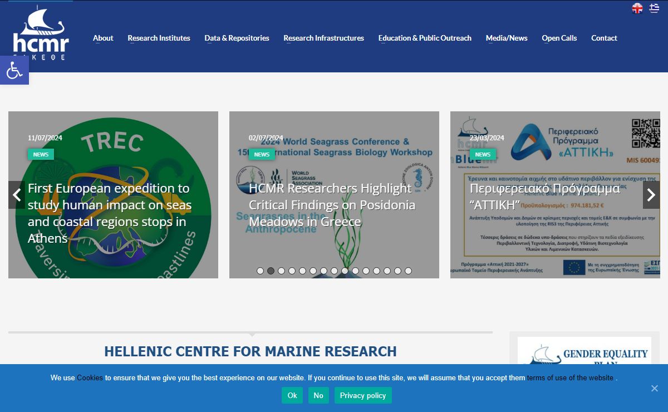Screen dimensions: 668x412
Task: Click the HCMR ship logo
Action: (x=41, y=32)
